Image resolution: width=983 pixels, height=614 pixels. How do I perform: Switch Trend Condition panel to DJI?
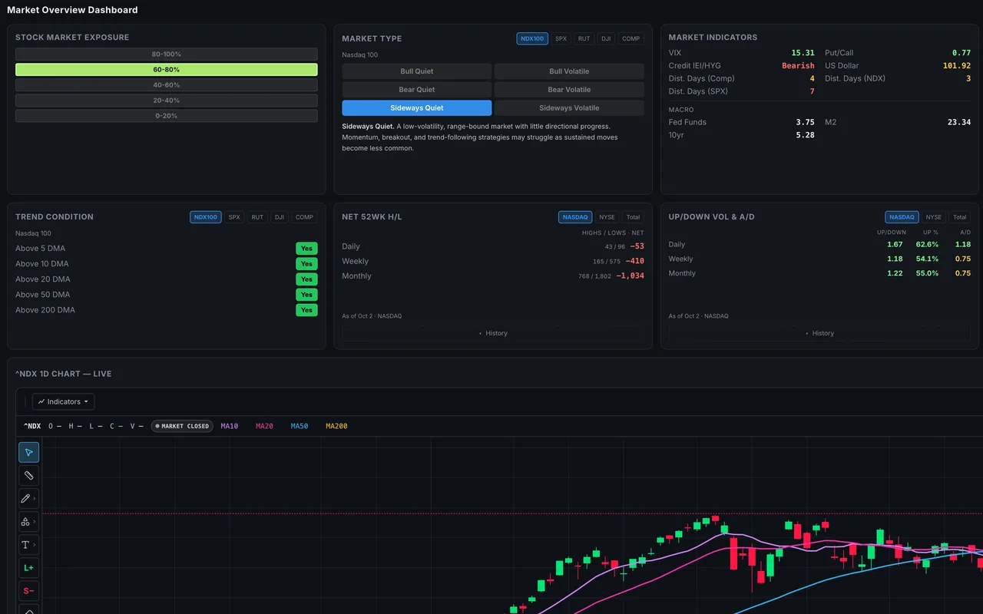280,217
